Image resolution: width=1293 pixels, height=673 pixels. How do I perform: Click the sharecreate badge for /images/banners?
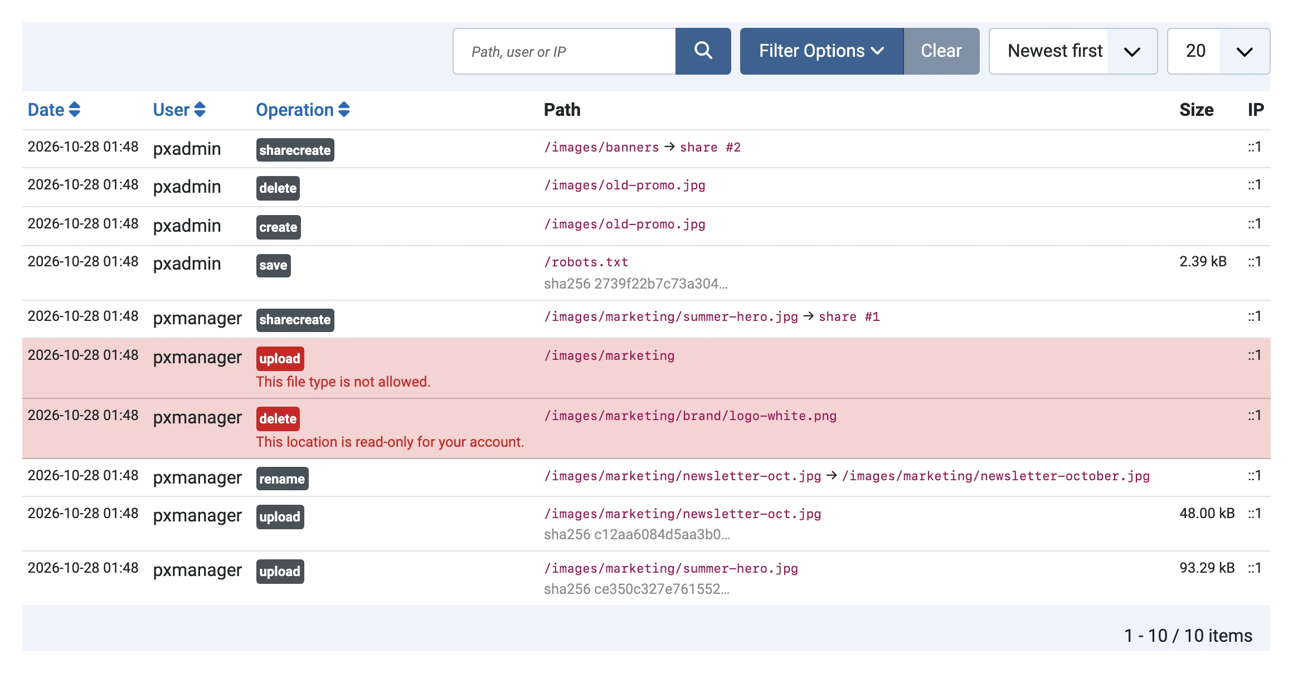(x=295, y=150)
